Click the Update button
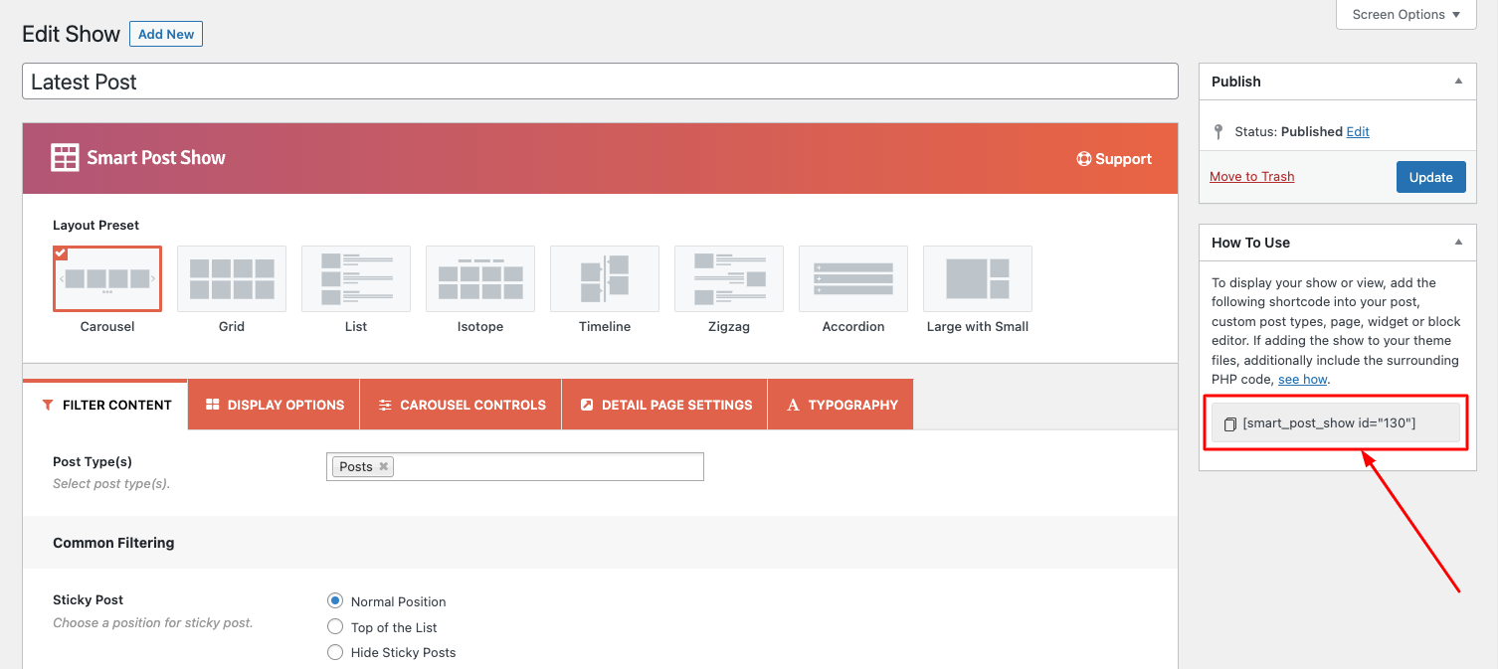The width and height of the screenshot is (1498, 669). (x=1430, y=177)
